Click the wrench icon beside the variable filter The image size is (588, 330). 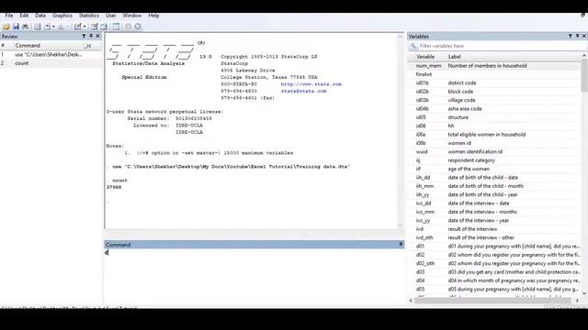tap(413, 46)
